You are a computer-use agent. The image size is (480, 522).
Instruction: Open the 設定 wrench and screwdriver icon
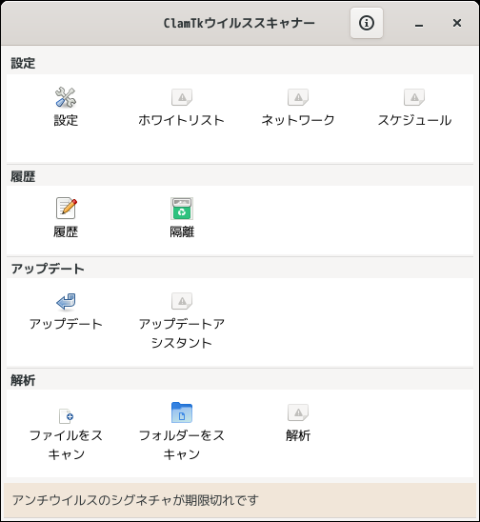(x=66, y=97)
